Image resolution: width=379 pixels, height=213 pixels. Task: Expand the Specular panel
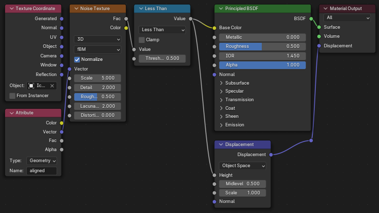point(221,91)
